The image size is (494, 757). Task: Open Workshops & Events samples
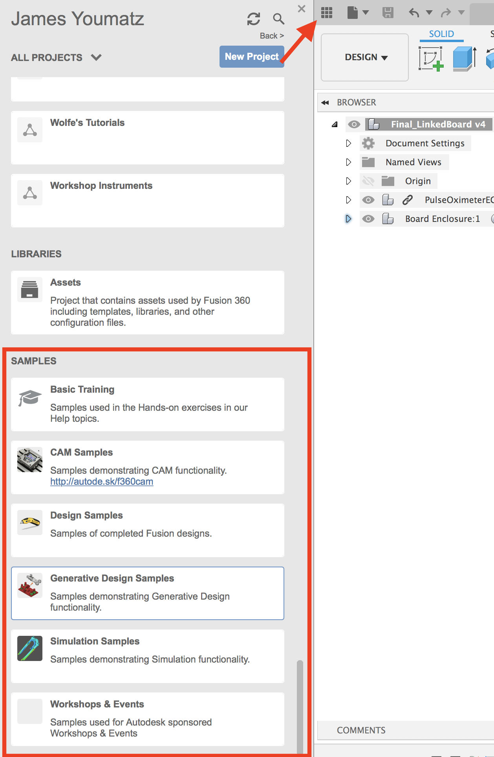pyautogui.click(x=148, y=719)
